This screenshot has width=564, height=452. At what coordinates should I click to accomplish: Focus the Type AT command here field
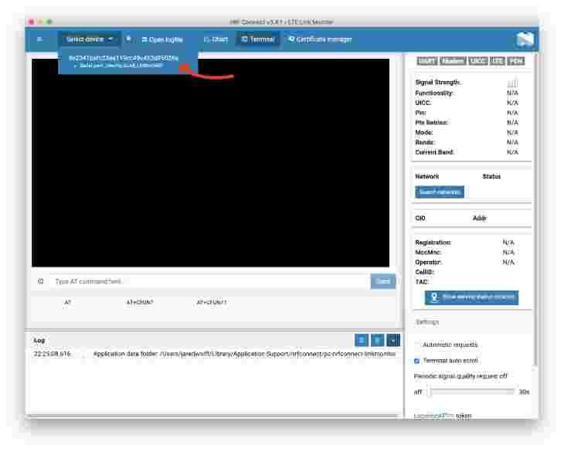click(209, 281)
